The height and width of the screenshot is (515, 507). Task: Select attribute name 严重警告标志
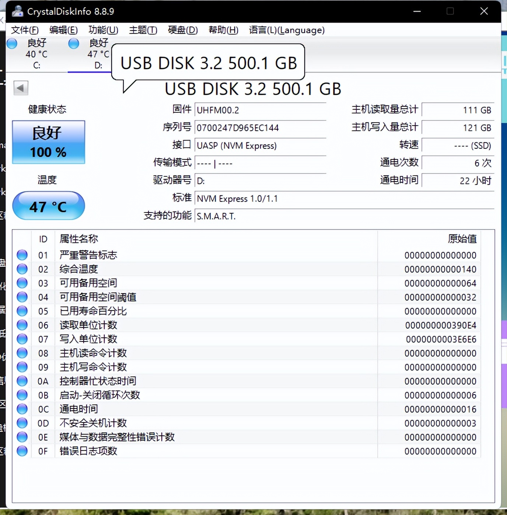pos(88,255)
